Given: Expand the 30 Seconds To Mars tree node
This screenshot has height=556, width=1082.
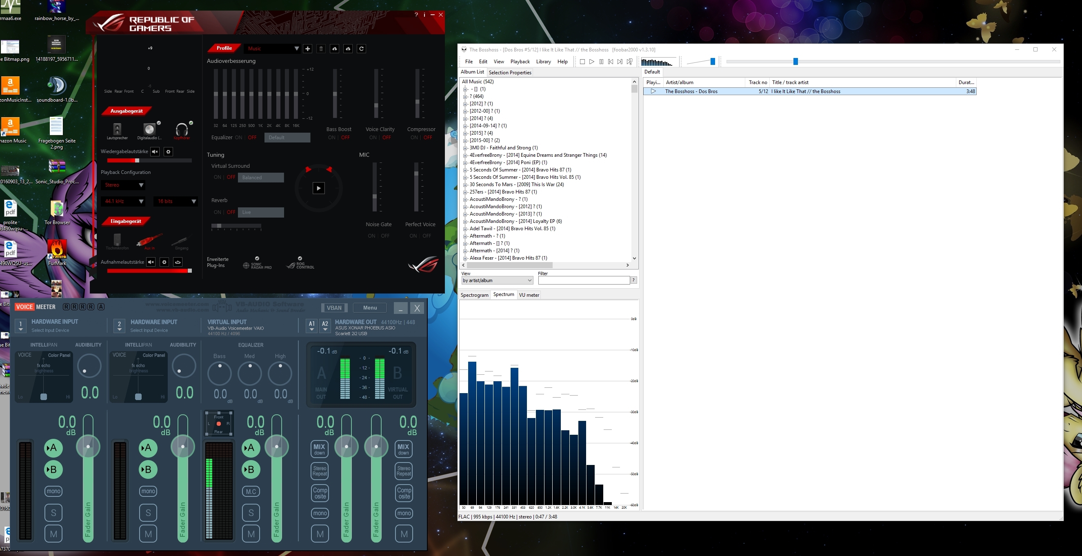Looking at the screenshot, I should pyautogui.click(x=465, y=185).
